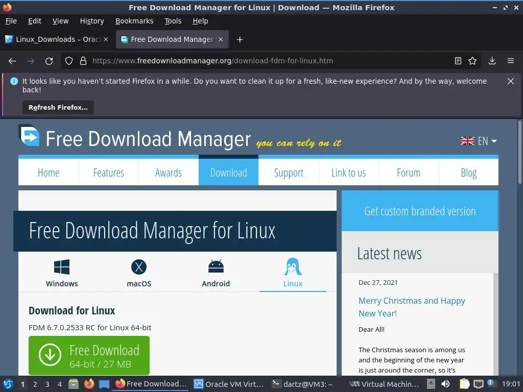Open the Help menu
Screen dimensions: 523x392
(x=200, y=21)
